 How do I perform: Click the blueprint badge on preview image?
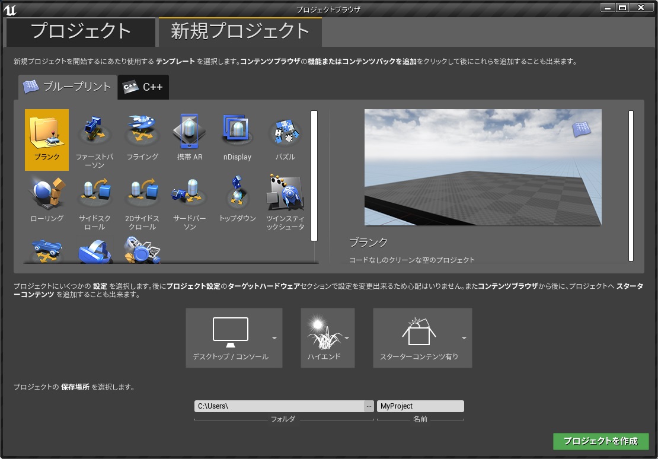[x=582, y=129]
